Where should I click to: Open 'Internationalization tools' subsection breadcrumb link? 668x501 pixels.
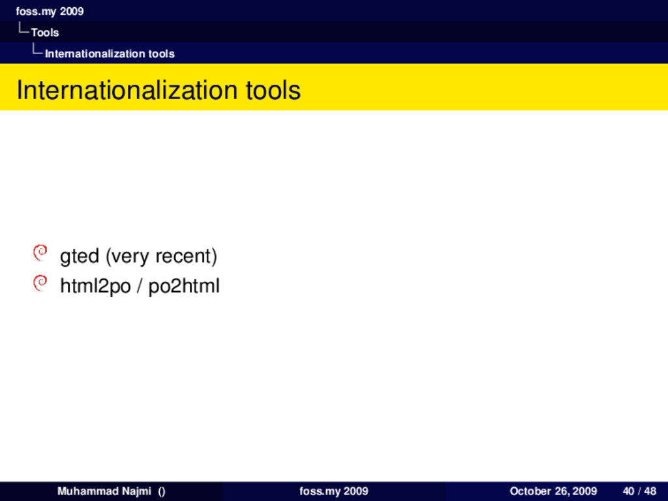point(110,53)
